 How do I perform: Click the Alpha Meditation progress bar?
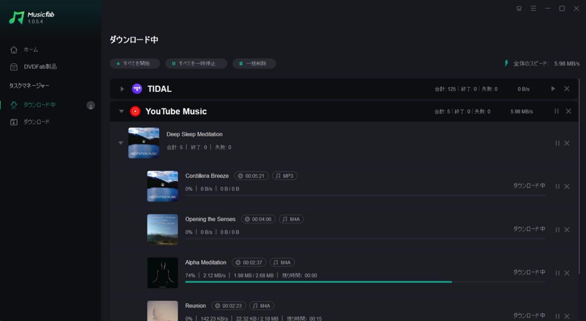coord(365,282)
